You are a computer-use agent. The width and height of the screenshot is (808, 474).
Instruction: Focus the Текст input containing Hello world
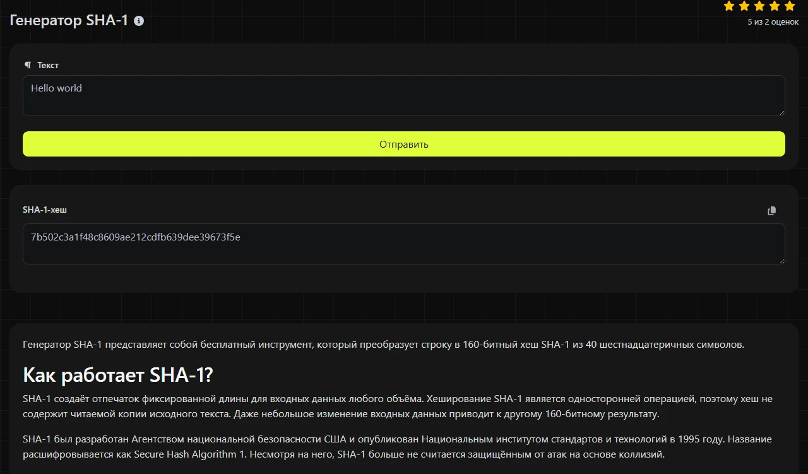(x=404, y=96)
